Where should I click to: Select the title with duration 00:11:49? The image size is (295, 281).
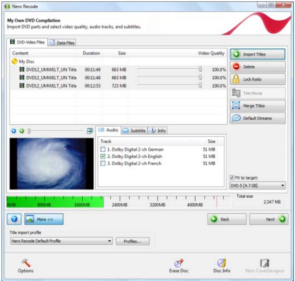pos(119,70)
